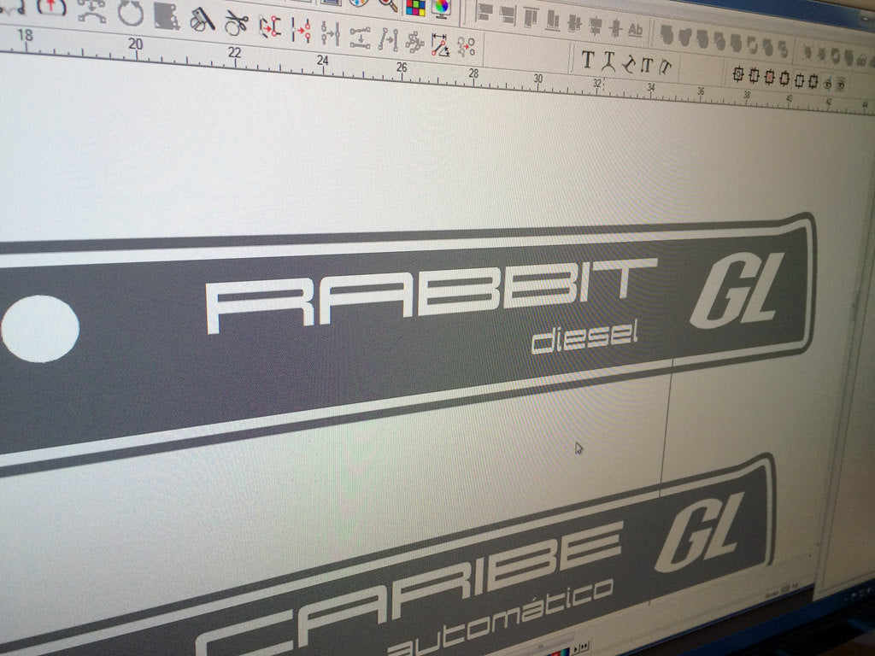Click a registration mark icon
This screenshot has height=656, width=875.
click(x=738, y=75)
